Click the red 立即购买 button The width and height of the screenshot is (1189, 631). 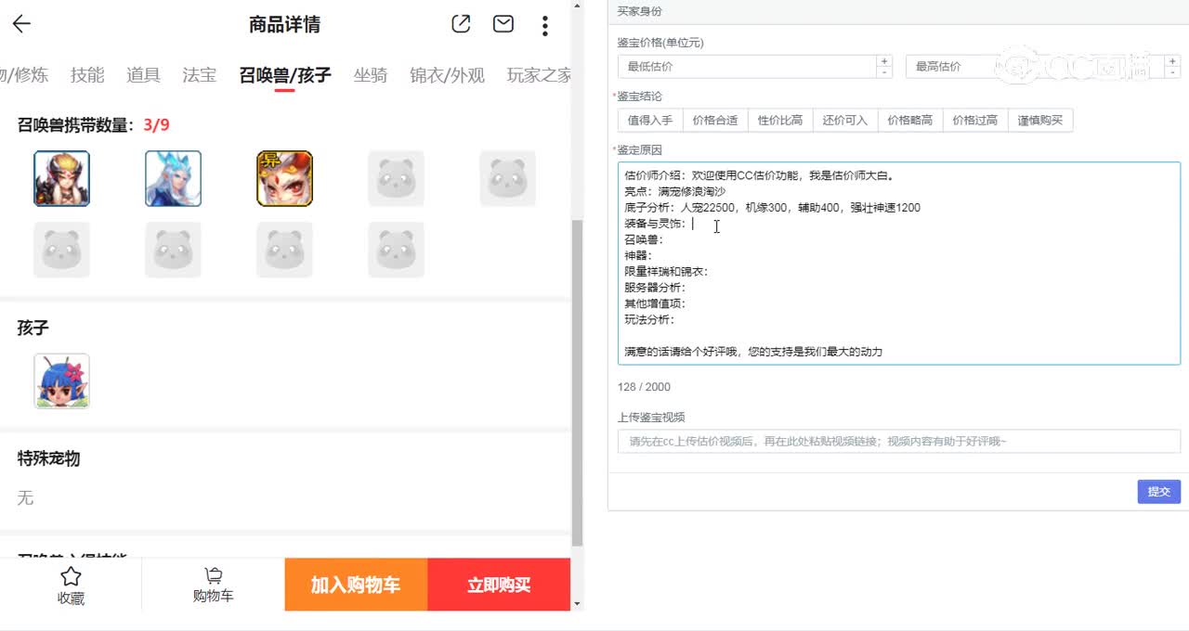point(499,585)
